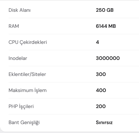139x133 pixels.
Task: Click the Eklentiler/Siteler label
Action: click(x=27, y=74)
